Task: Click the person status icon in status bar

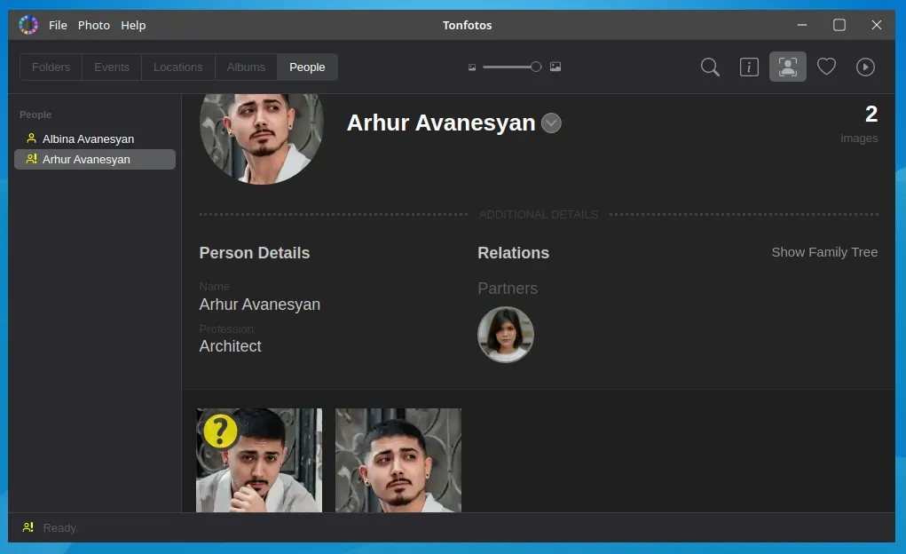Action: (28, 527)
